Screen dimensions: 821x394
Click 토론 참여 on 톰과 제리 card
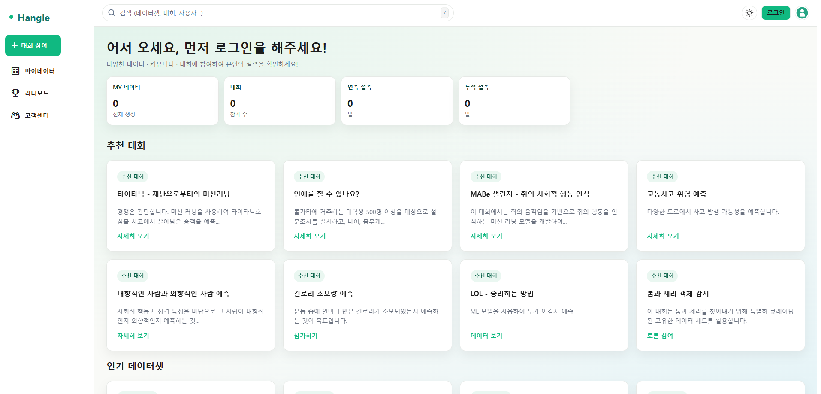pyautogui.click(x=660, y=336)
